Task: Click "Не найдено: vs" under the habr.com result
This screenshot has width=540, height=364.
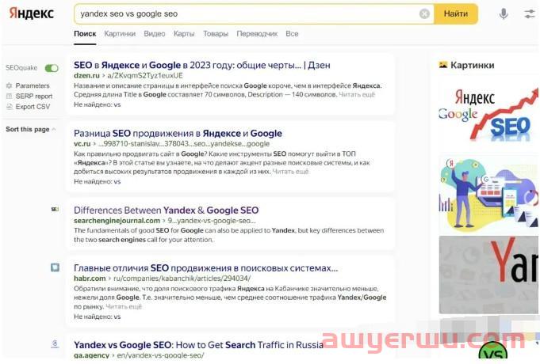Action: pyautogui.click(x=97, y=317)
